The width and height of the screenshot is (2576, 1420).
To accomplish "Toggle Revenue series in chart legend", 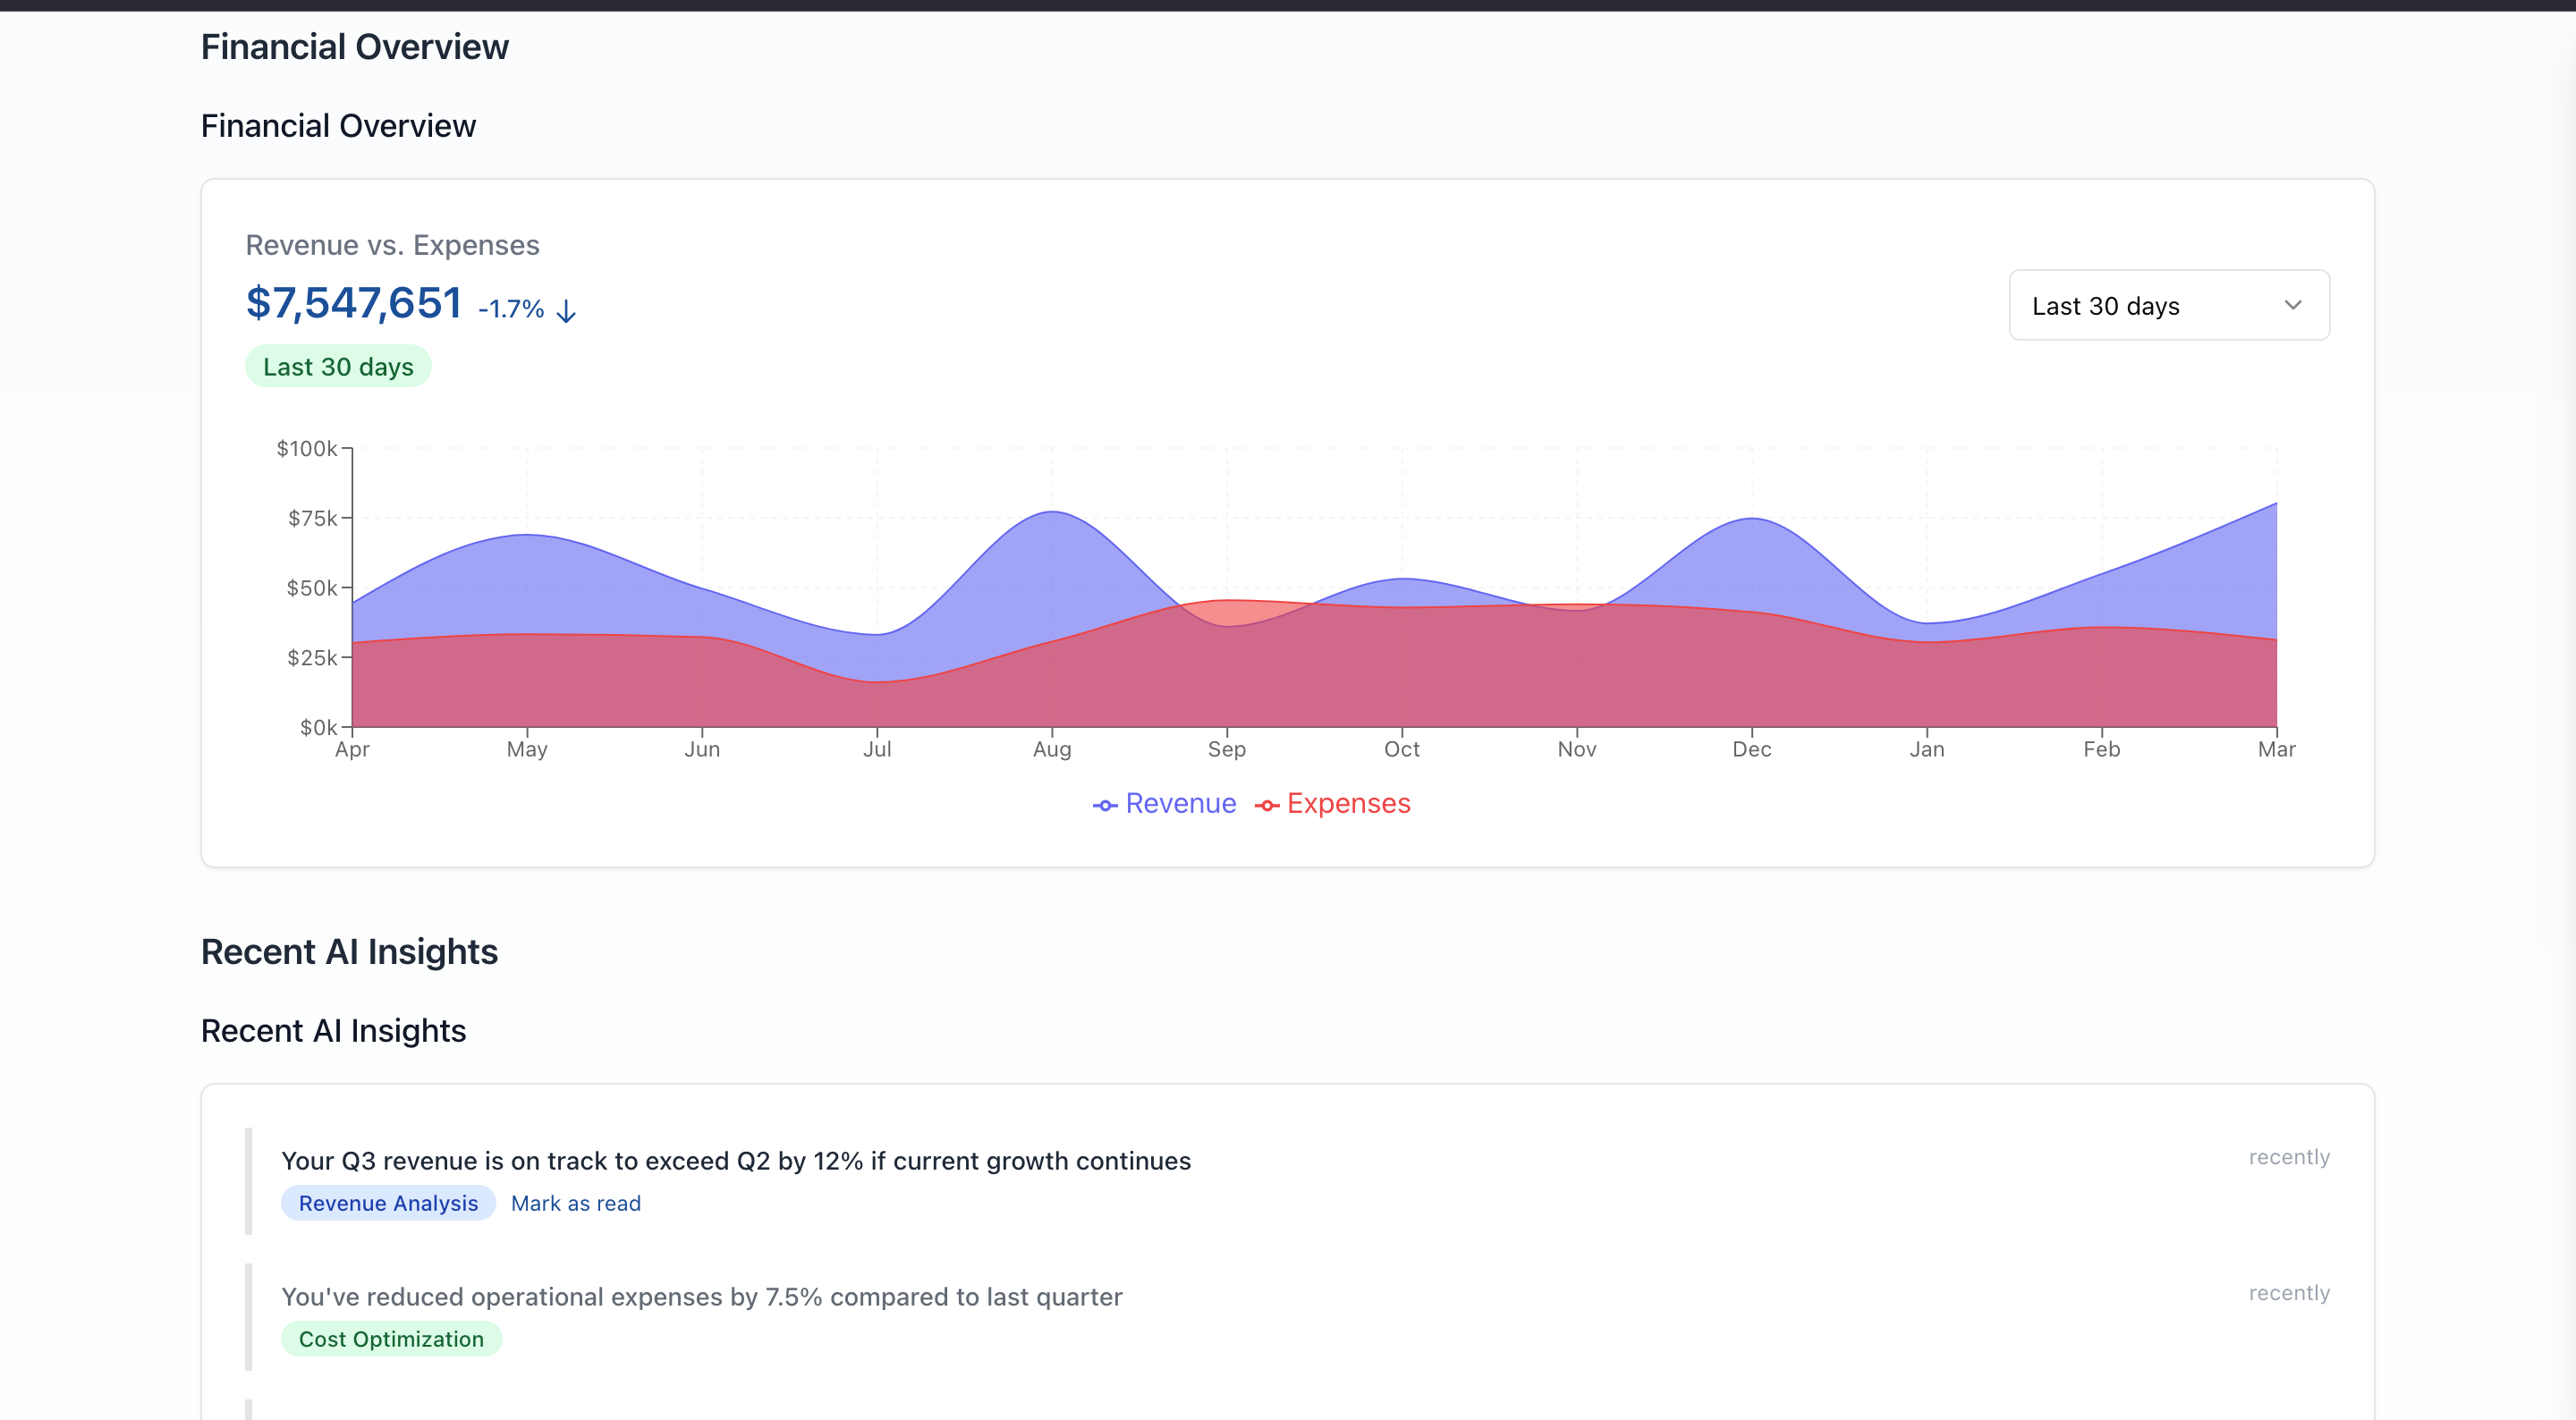I will (1180, 803).
